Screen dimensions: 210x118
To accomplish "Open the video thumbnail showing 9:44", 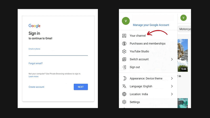I will [x=183, y=55].
